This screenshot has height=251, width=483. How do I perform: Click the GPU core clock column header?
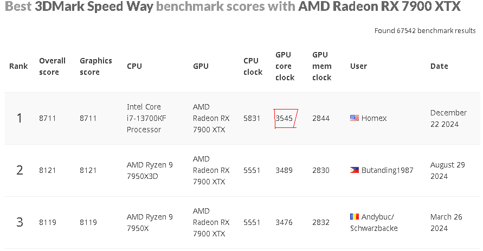click(x=285, y=66)
